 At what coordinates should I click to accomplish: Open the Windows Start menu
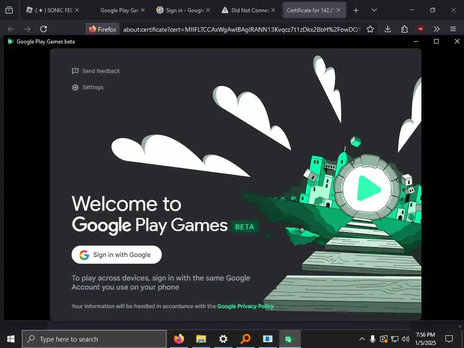click(11, 339)
